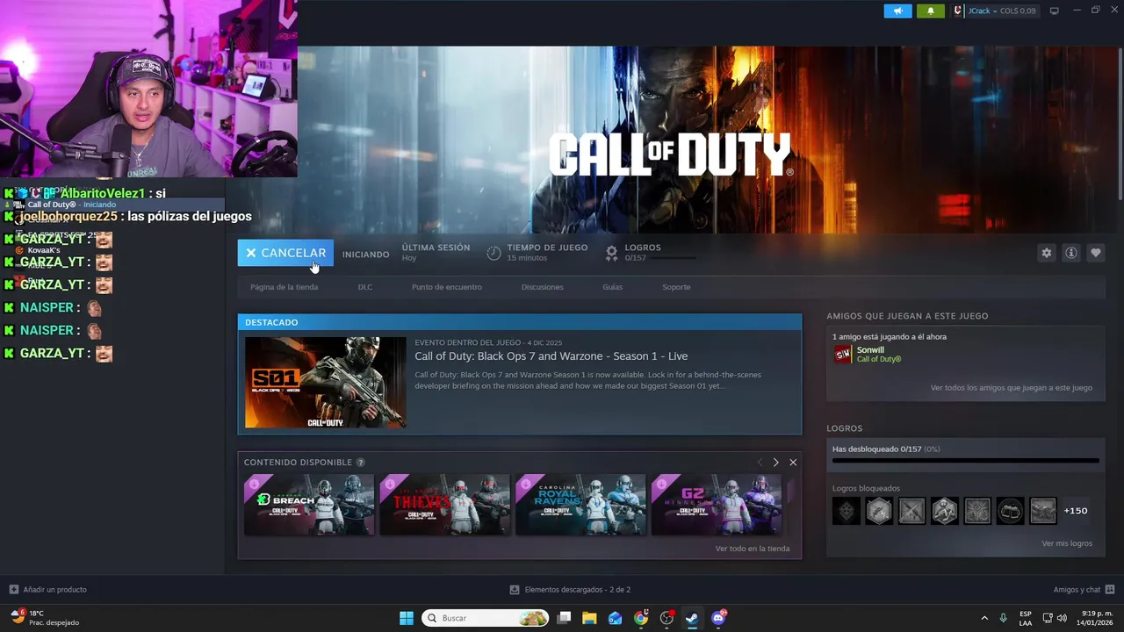Open Elementos descargados downloads status
The image size is (1124, 632).
coord(571,590)
